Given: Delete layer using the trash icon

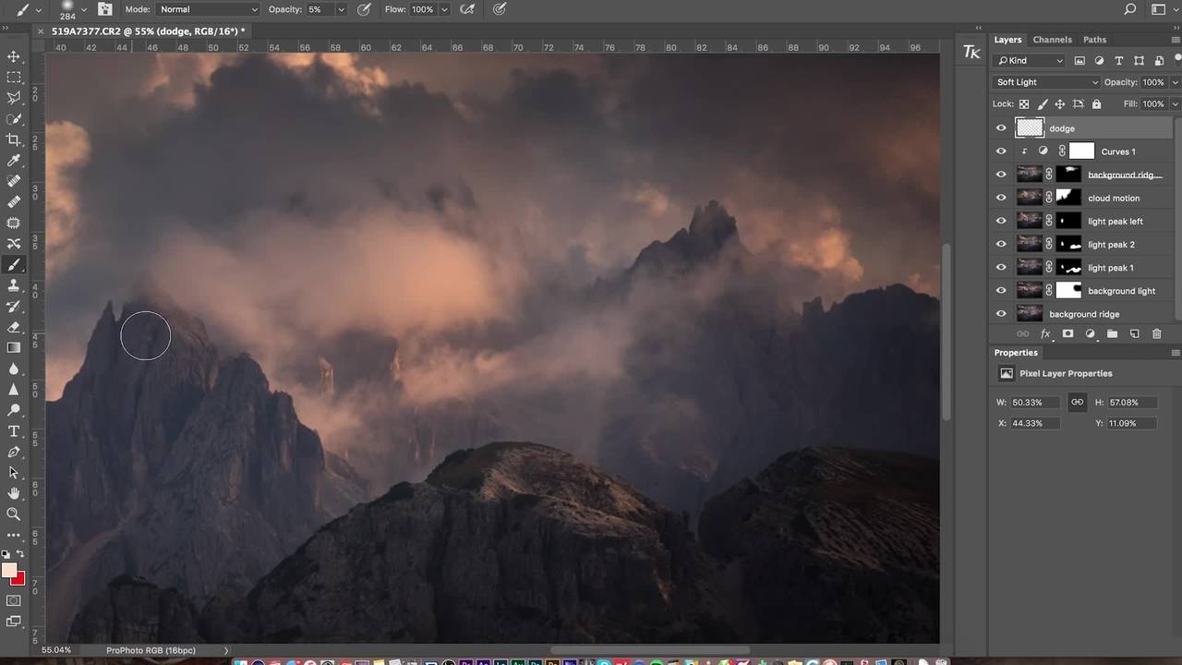Looking at the screenshot, I should coord(1156,333).
